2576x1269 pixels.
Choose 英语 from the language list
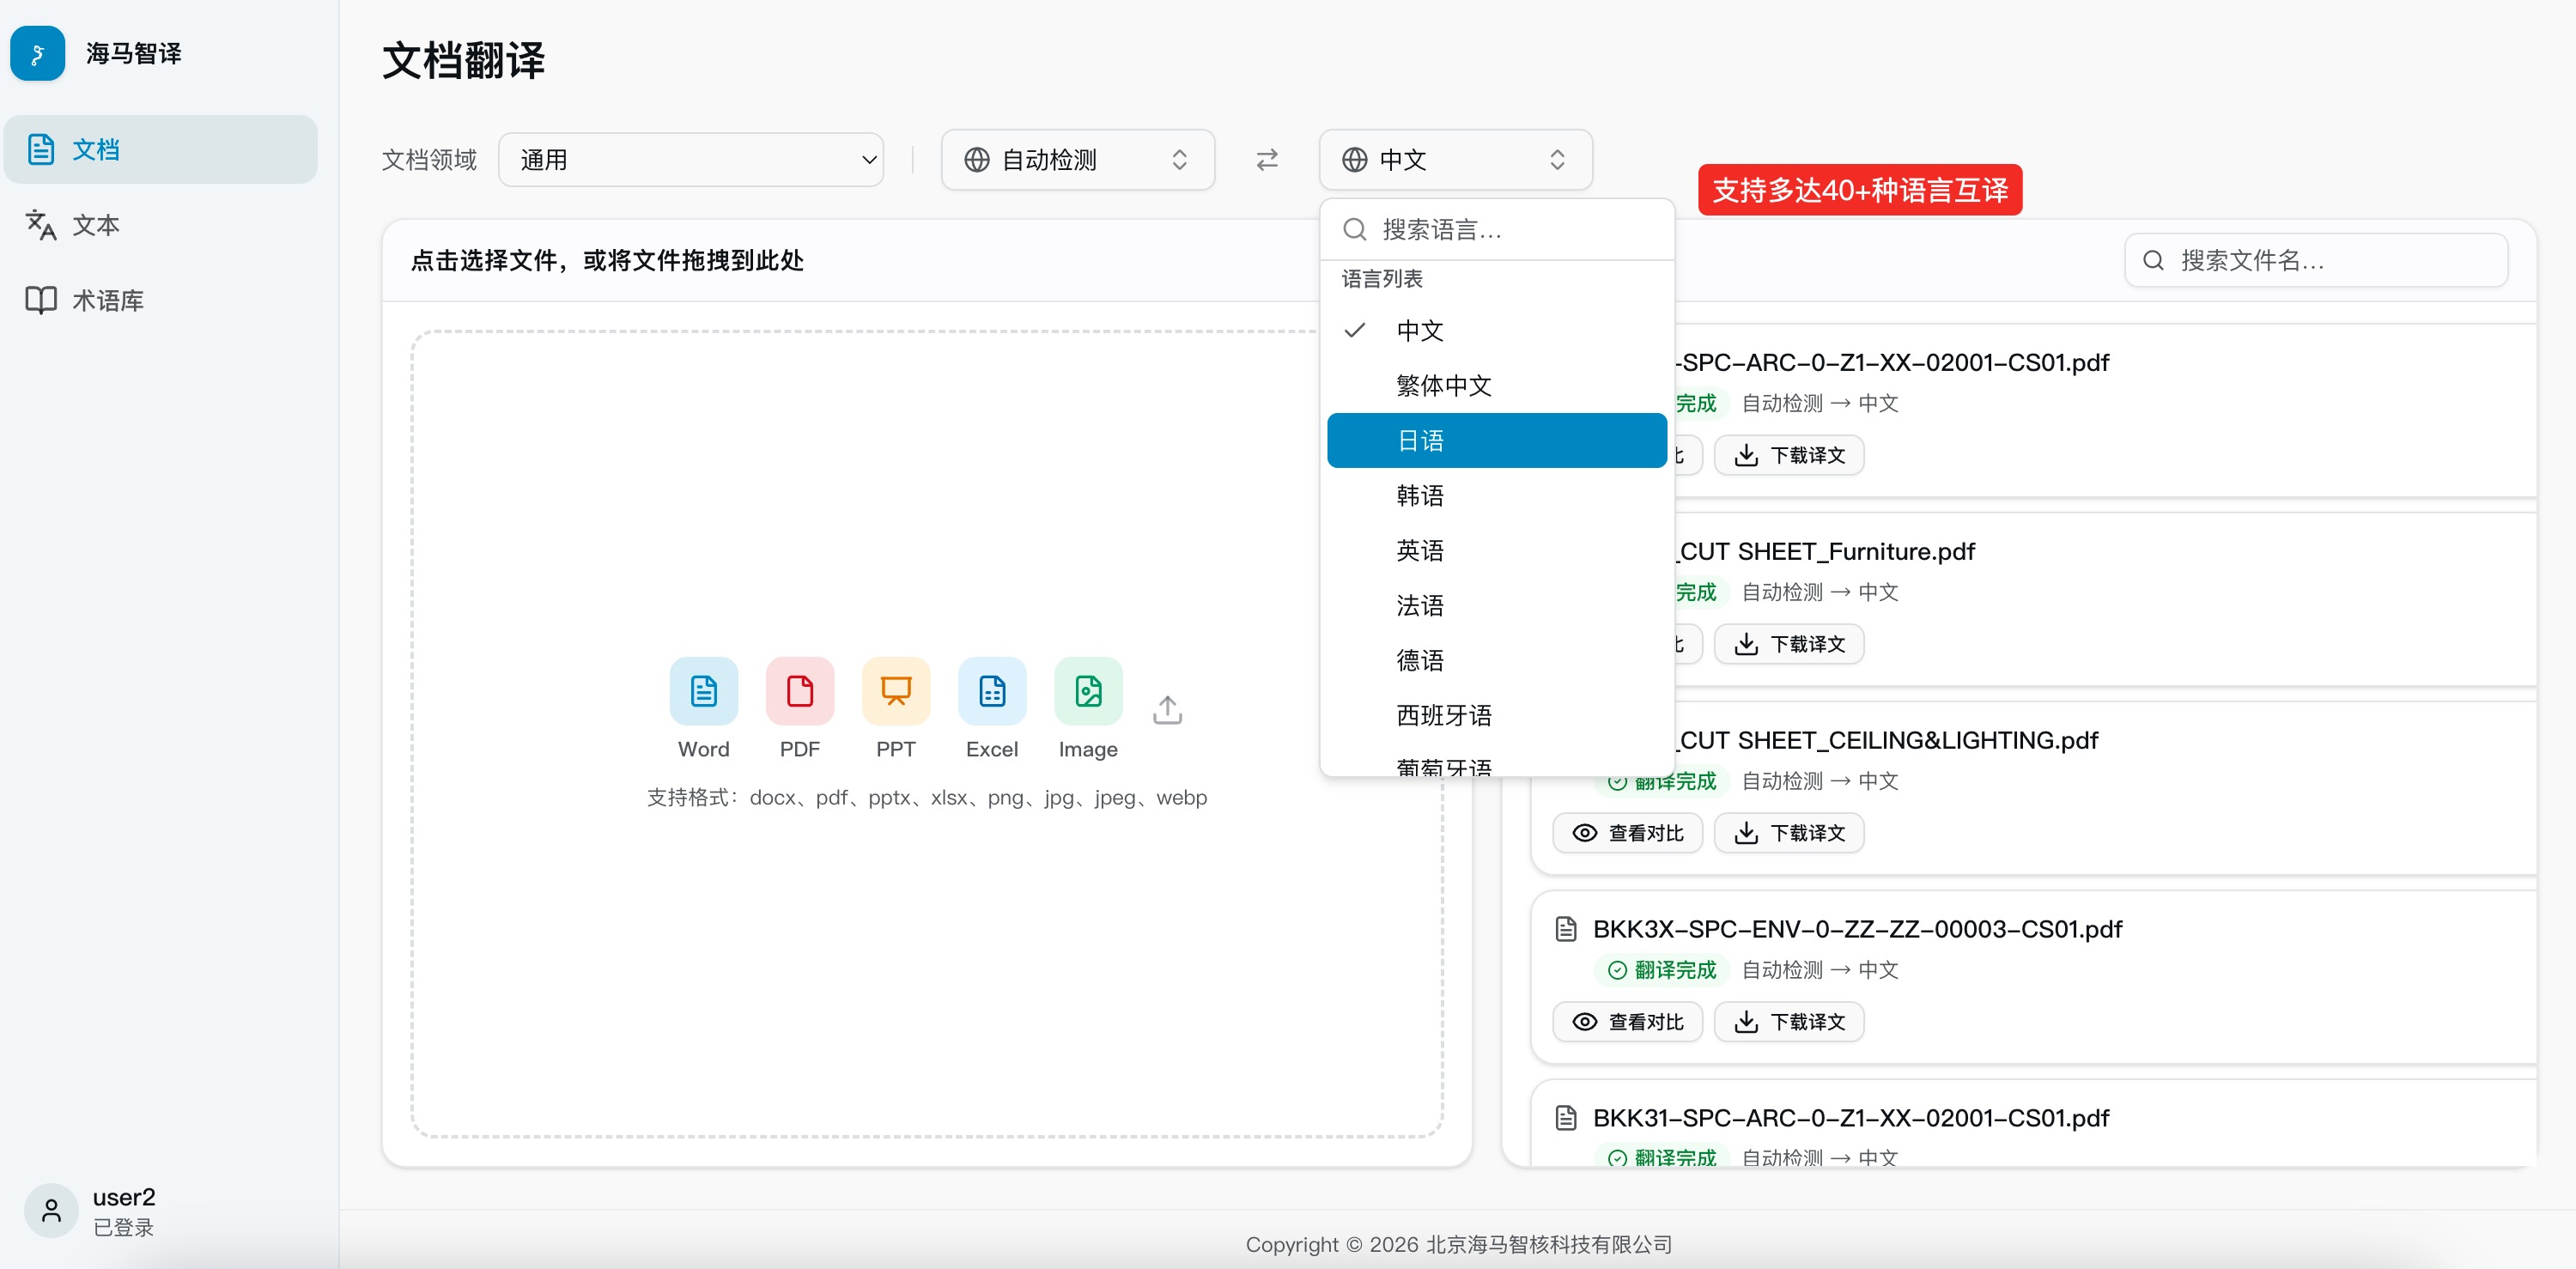tap(1497, 551)
